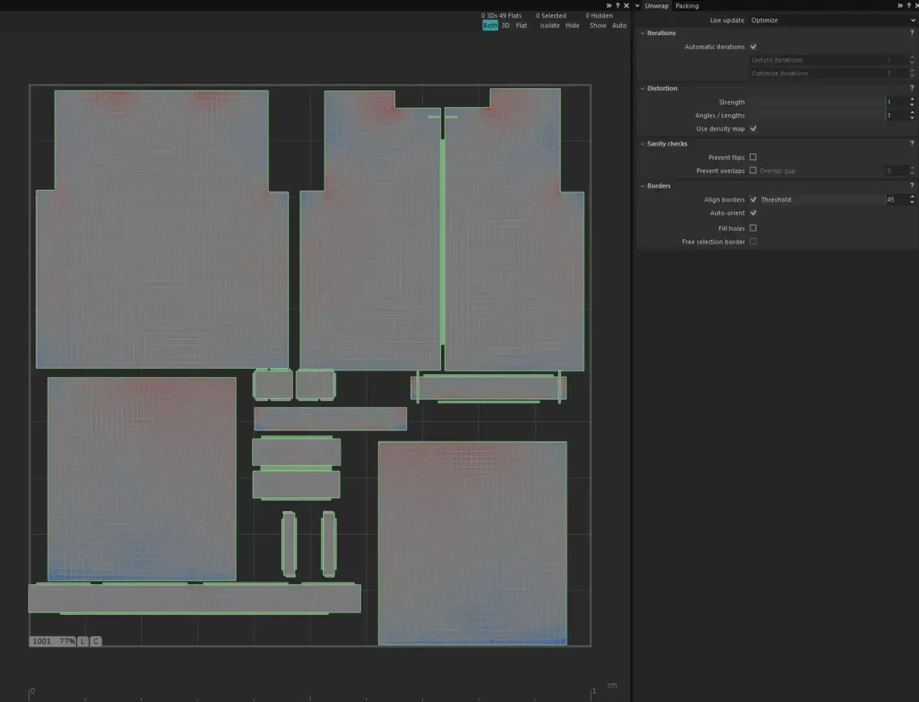The height and width of the screenshot is (702, 919).
Task: Switch to the Packing tab
Action: [687, 6]
